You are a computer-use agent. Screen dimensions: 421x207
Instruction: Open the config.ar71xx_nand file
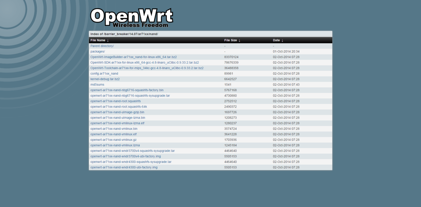click(104, 74)
